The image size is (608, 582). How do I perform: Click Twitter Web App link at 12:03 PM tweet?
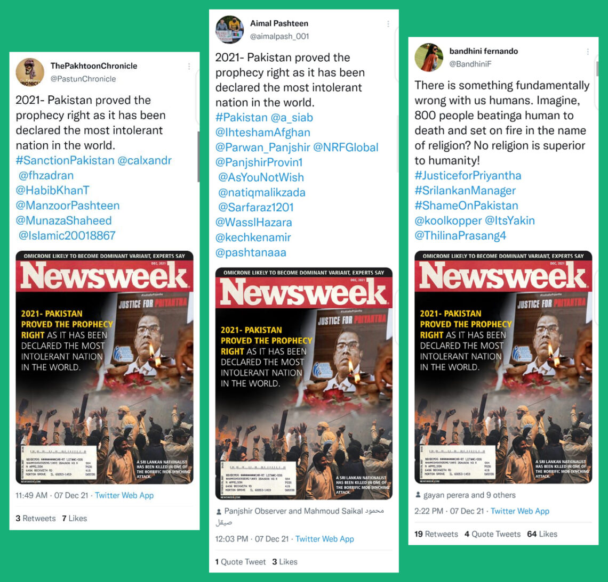(325, 539)
